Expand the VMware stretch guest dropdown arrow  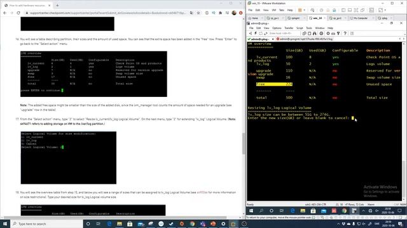tap(385, 10)
